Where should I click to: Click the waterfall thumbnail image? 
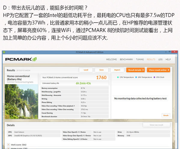[21, 102]
